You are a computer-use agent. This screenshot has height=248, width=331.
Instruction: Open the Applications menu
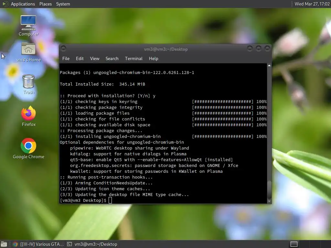tap(23, 4)
